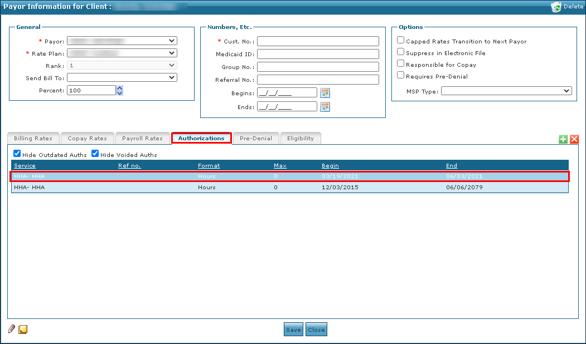The image size is (586, 344).
Task: Enable Capped Rates Transition to Next Payor
Action: click(401, 40)
